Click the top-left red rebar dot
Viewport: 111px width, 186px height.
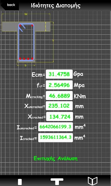click(x=20, y=26)
